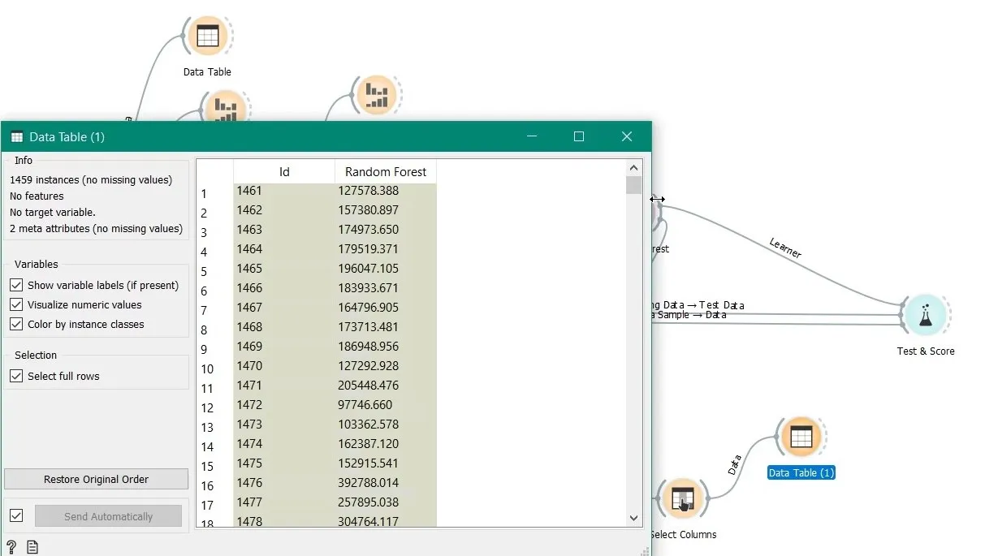This screenshot has width=985, height=556.
Task: Select row number 10 in the table
Action: point(207,369)
